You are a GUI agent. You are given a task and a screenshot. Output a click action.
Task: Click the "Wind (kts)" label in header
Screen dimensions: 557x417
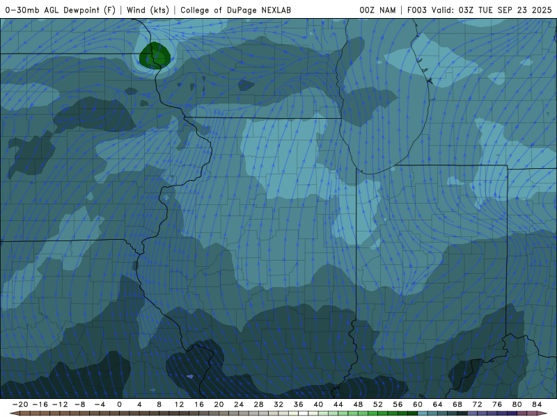pos(148,10)
